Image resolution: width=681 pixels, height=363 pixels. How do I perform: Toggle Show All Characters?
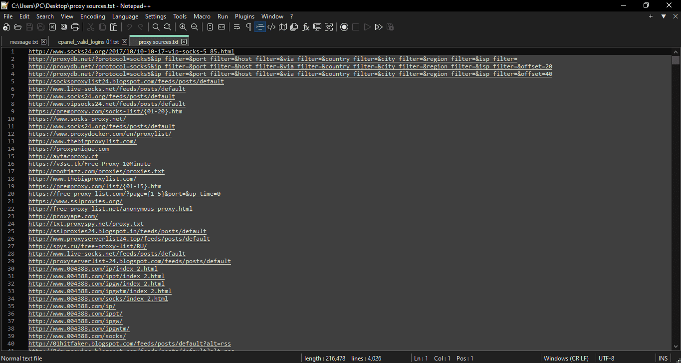(248, 27)
